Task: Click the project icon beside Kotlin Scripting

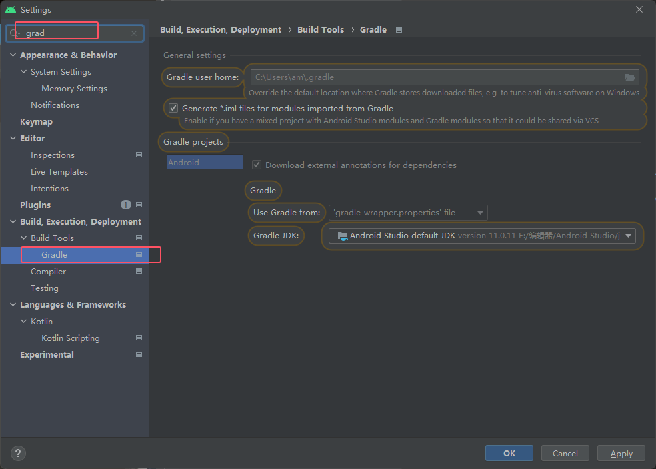Action: click(139, 338)
